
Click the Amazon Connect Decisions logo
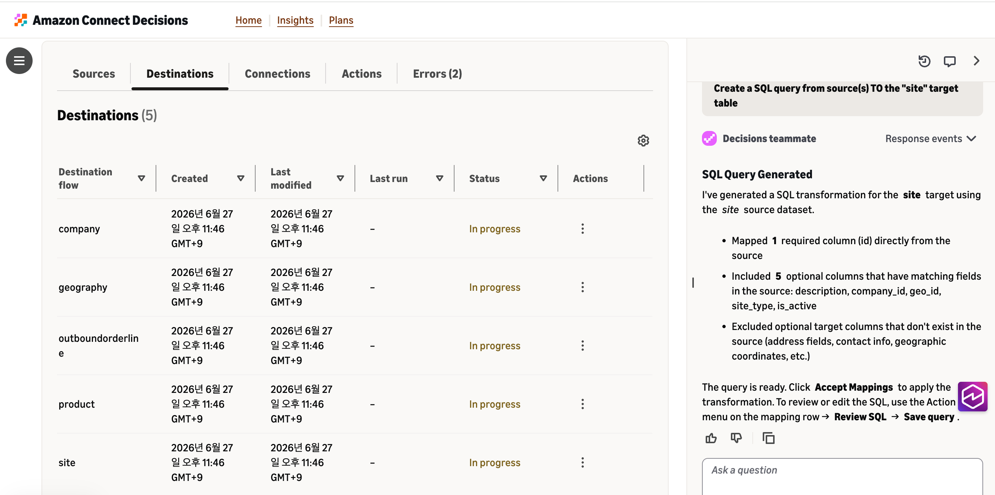pyautogui.click(x=101, y=20)
